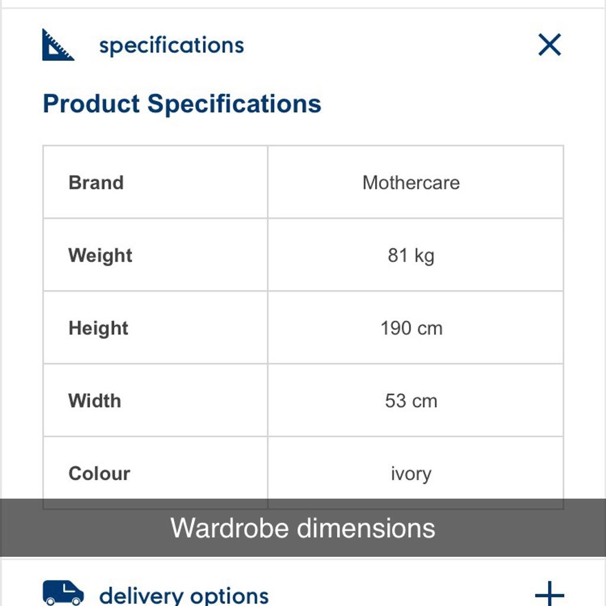
Task: Expand delivery options with the plus icon
Action: [549, 594]
